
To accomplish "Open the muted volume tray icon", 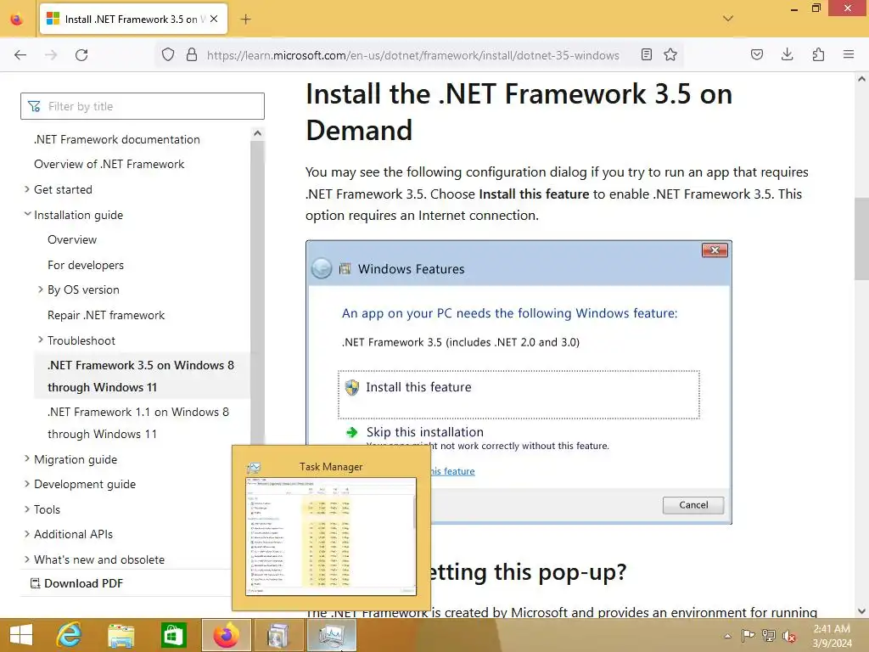I will coord(788,636).
